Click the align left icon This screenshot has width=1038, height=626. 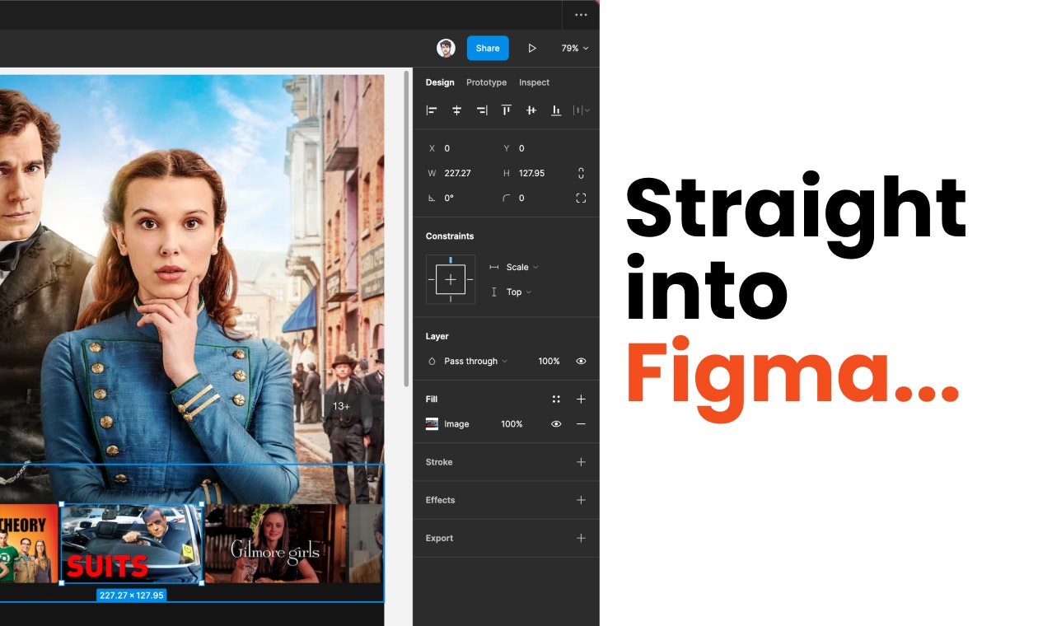(431, 110)
